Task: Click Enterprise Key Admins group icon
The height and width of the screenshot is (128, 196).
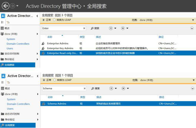Action: pyautogui.click(x=43, y=48)
